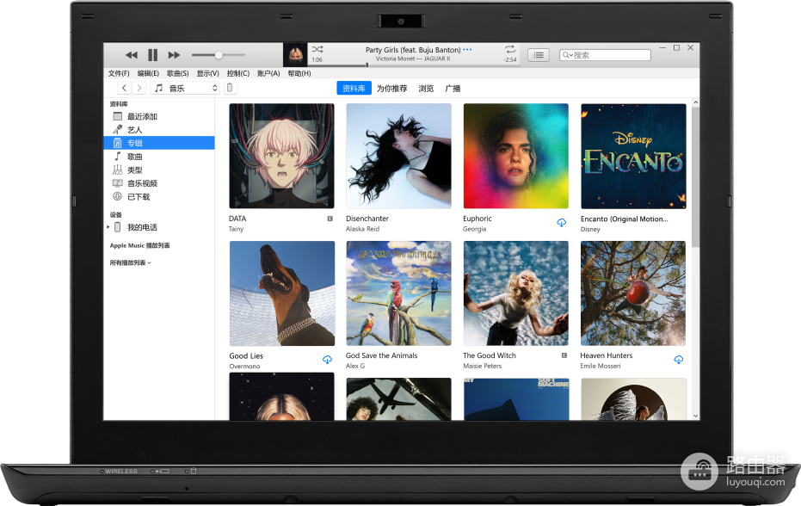
Task: Click the artist name Alaska Reid
Action: pos(362,229)
